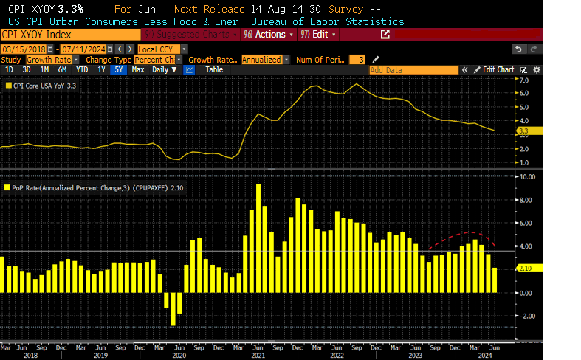Expand the Local CCY currency dropdown
The width and height of the screenshot is (581, 360).
coord(184,49)
